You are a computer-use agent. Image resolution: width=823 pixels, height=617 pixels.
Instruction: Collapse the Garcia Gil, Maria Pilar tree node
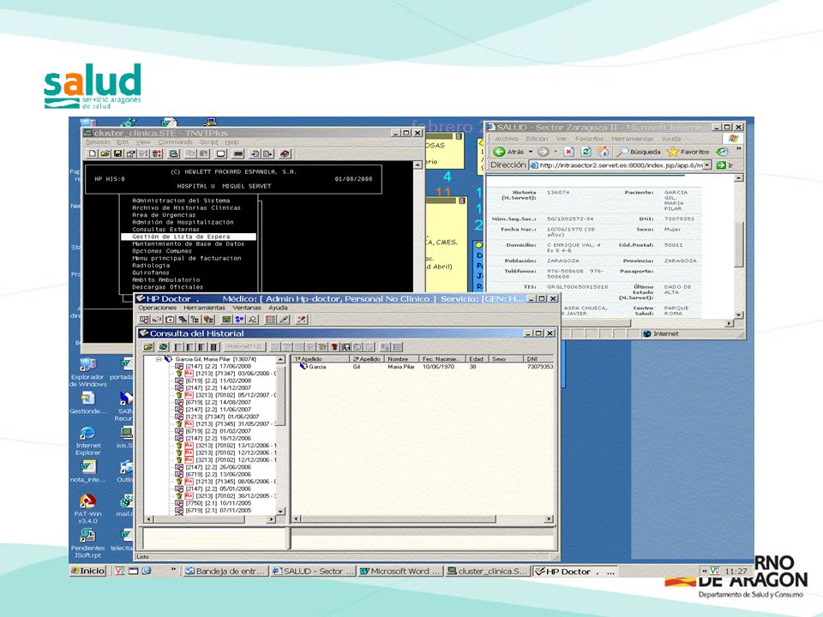click(x=159, y=359)
